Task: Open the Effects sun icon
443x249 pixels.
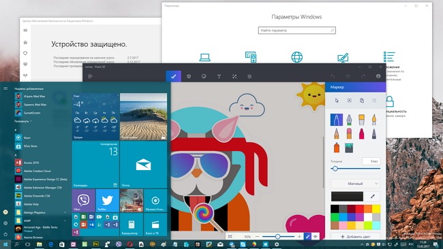Action: tap(249, 76)
